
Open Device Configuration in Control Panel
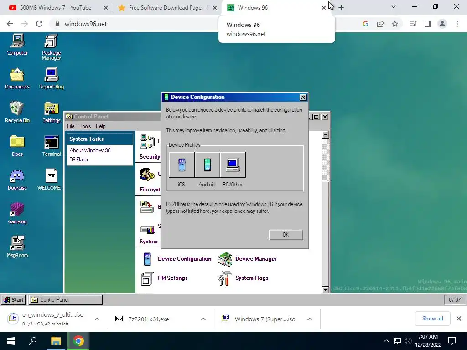[177, 259]
